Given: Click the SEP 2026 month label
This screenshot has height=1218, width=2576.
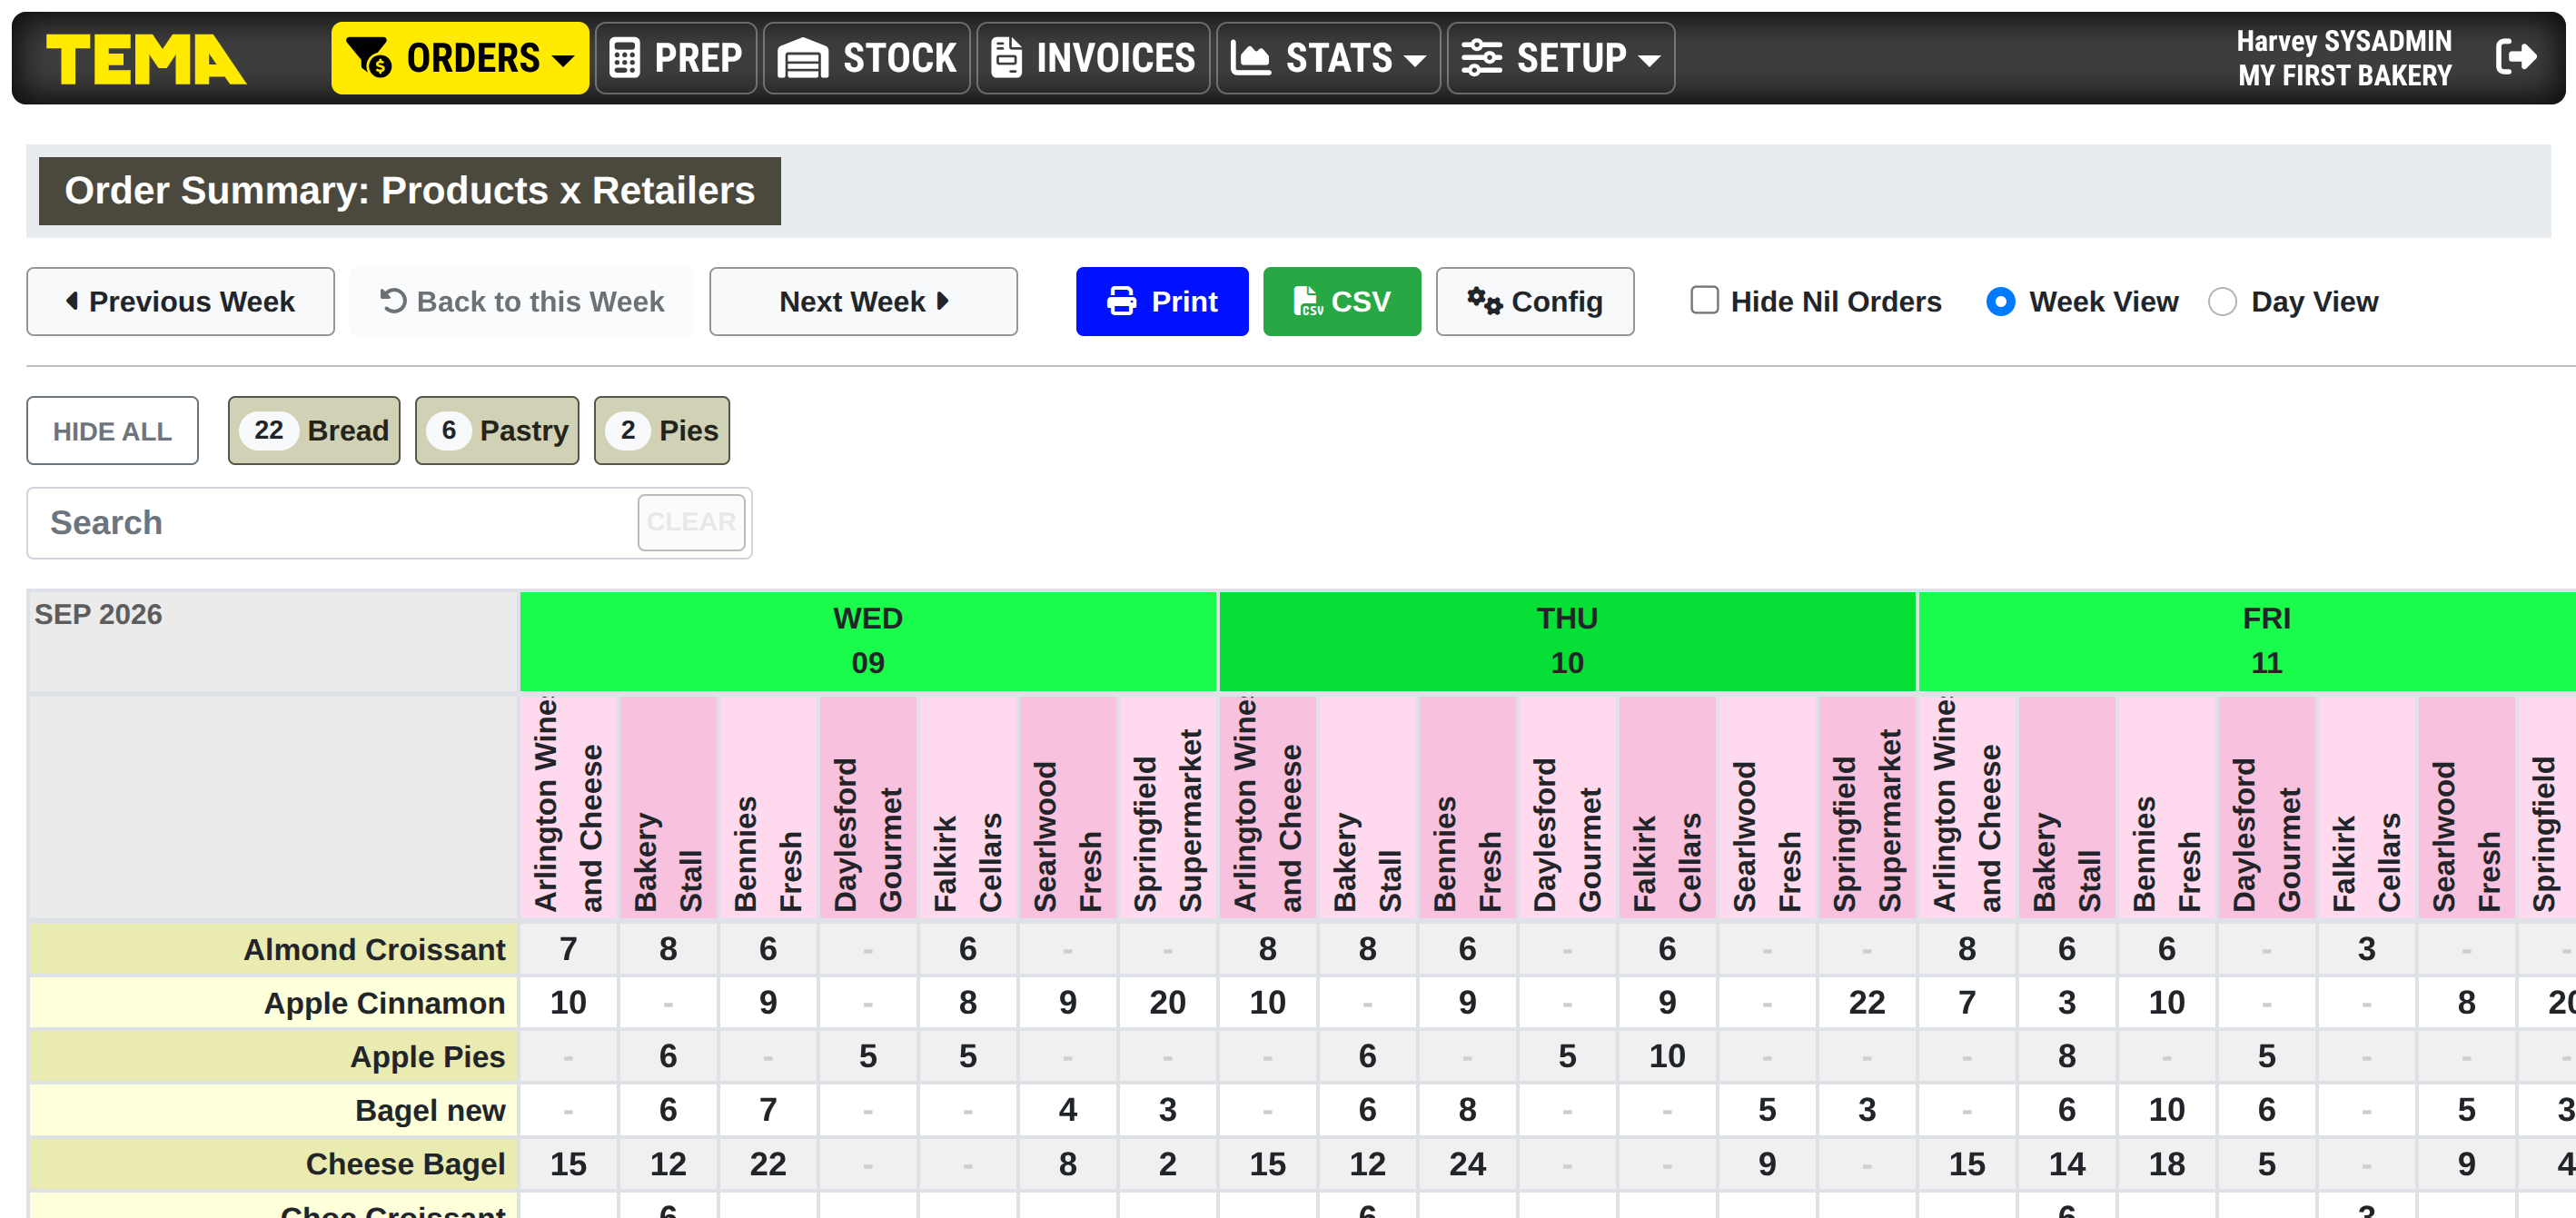Looking at the screenshot, I should pos(98,614).
